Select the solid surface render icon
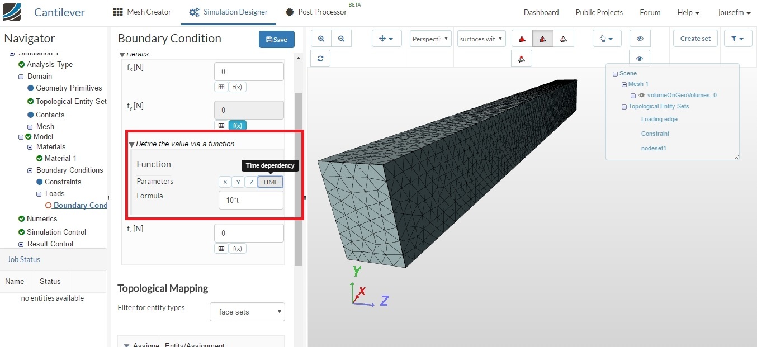 (522, 39)
